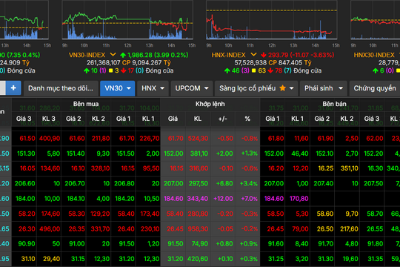Click the blue plus add button
The height and width of the screenshot is (267, 400).
(x=13, y=88)
